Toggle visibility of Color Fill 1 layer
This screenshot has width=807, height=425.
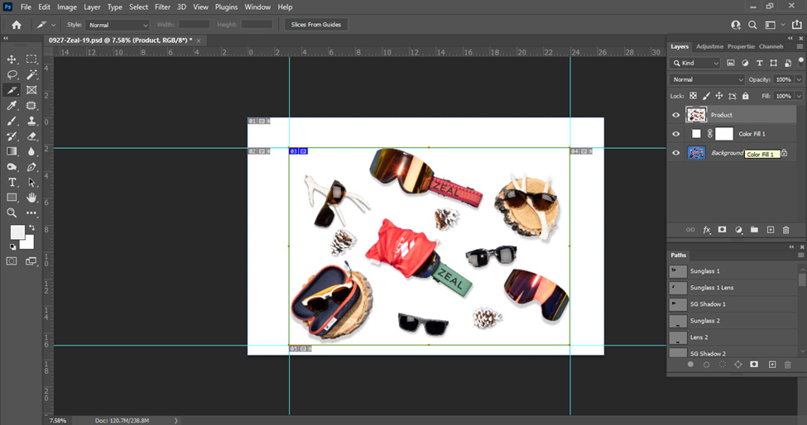tap(676, 134)
